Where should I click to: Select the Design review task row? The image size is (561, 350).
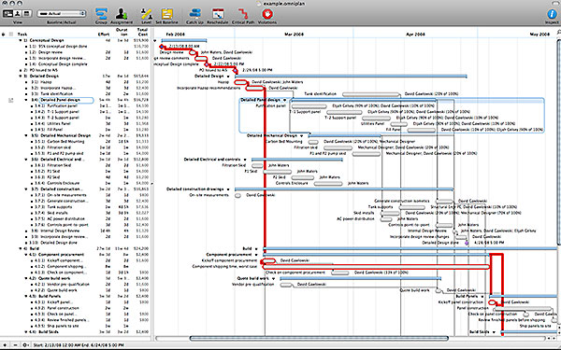(x=75, y=52)
